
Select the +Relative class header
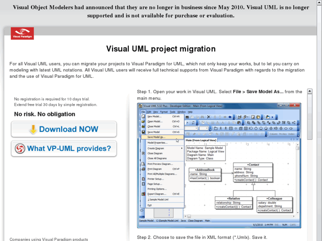click(x=233, y=199)
